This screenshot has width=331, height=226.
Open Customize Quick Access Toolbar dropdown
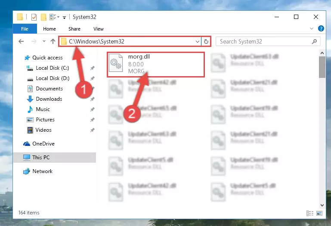coord(64,17)
